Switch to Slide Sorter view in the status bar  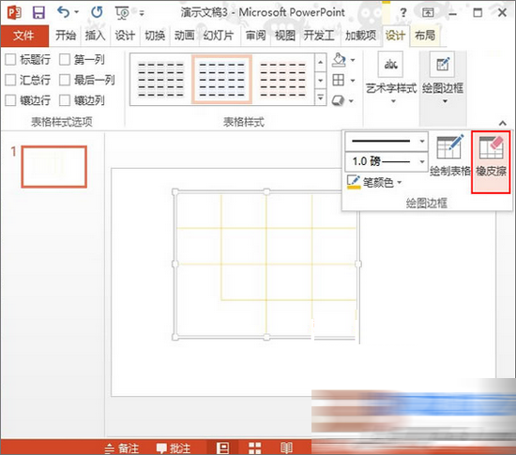[x=254, y=447]
